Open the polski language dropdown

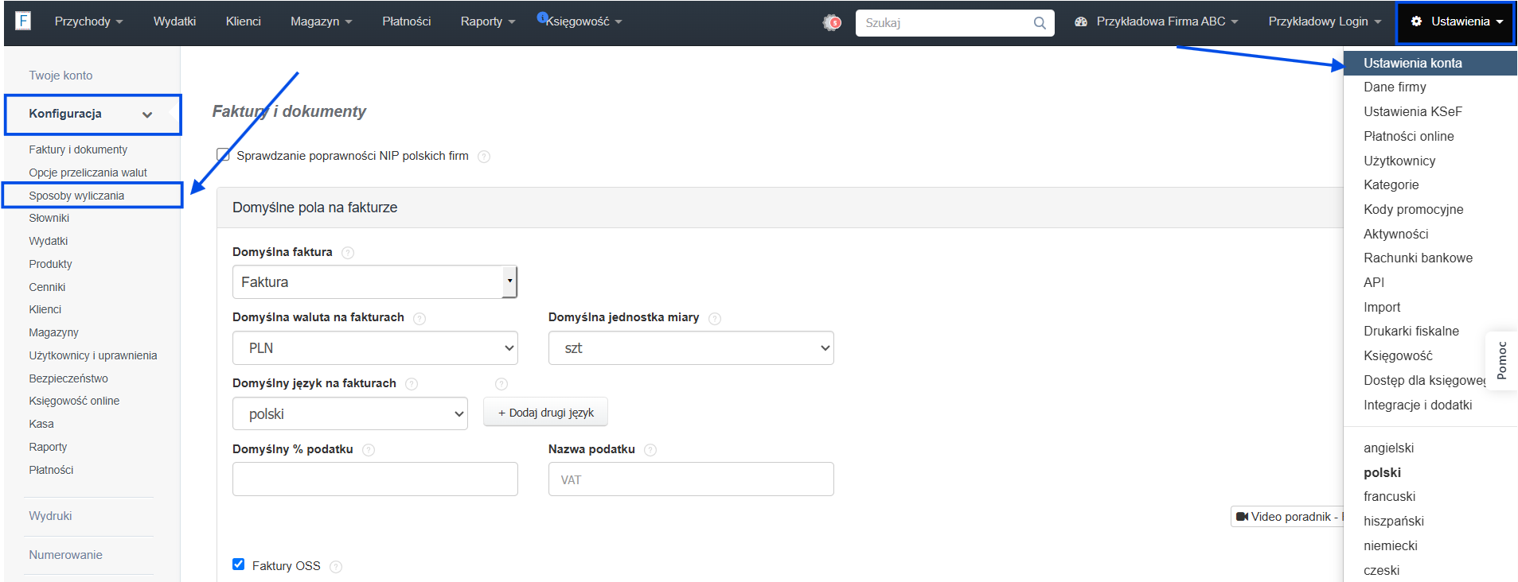[x=350, y=414]
